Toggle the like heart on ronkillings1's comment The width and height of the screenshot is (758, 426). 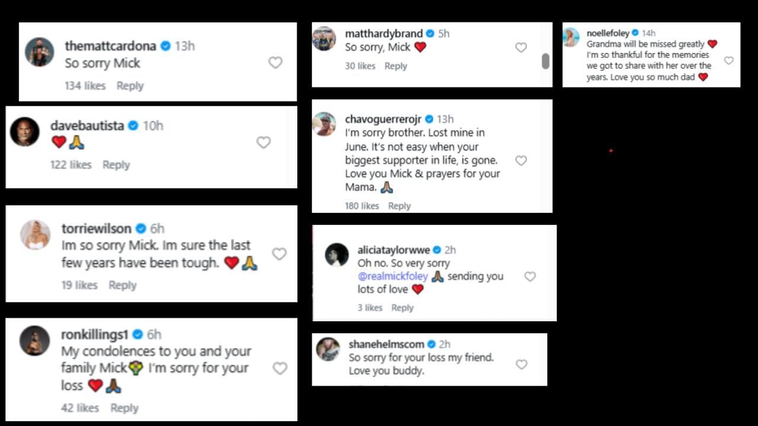(x=280, y=368)
